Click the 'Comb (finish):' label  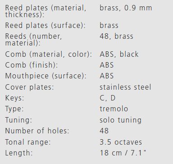click(x=32, y=65)
